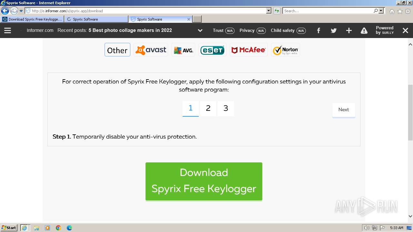The width and height of the screenshot is (413, 232).
Task: Click the Next step button
Action: 344,110
